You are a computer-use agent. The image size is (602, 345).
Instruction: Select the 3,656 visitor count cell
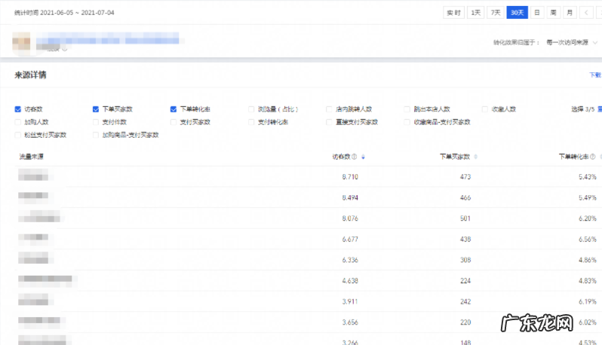350,322
